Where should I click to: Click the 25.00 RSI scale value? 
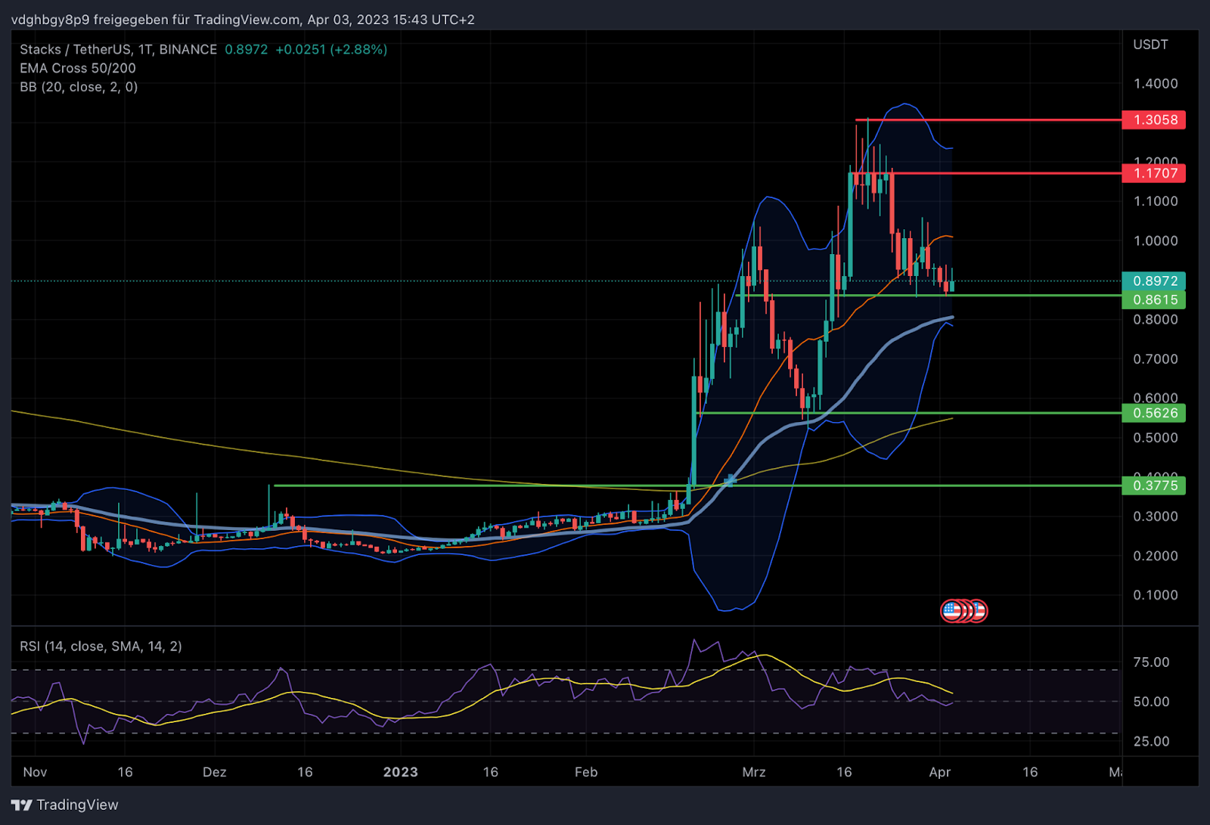pos(1152,741)
